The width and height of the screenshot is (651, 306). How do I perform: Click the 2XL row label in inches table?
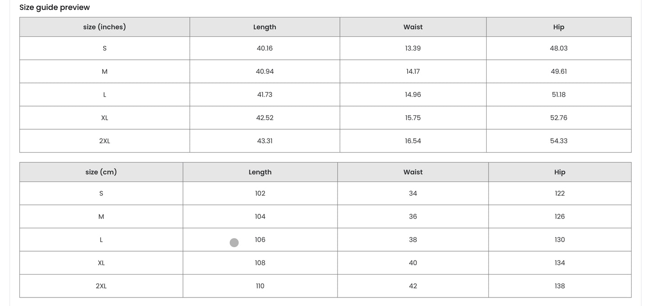105,141
